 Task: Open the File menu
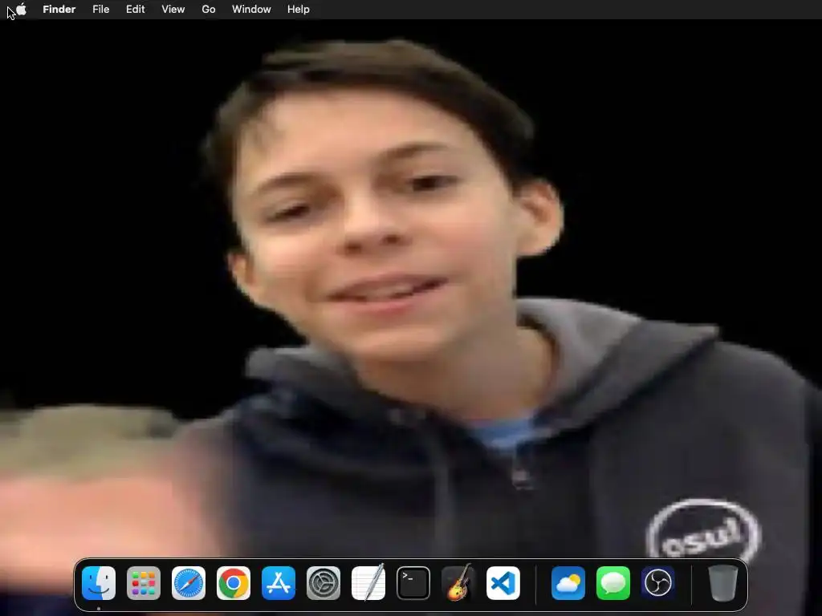coord(100,10)
